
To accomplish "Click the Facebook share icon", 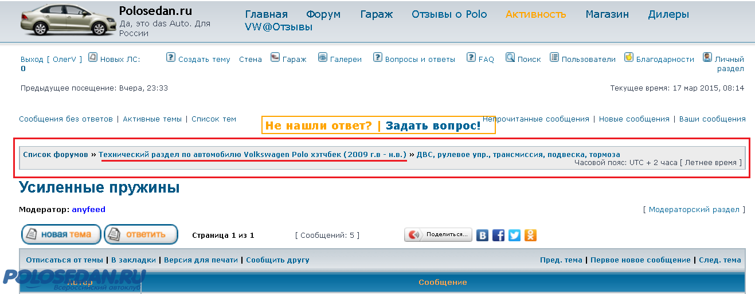I will click(499, 235).
